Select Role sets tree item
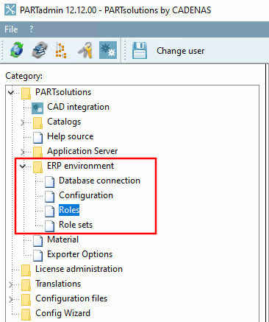Screen dimensions: 269x322 click(76, 225)
